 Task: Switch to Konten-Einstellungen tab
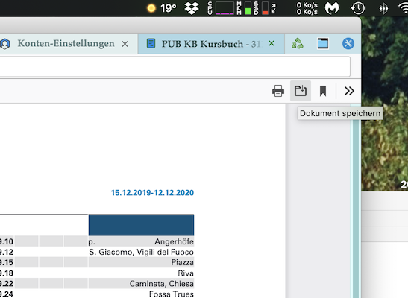(x=66, y=43)
